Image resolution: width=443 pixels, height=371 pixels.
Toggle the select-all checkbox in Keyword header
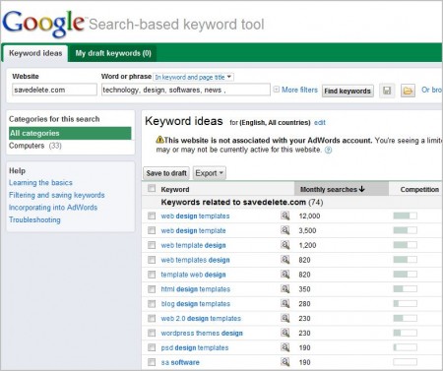(x=152, y=188)
